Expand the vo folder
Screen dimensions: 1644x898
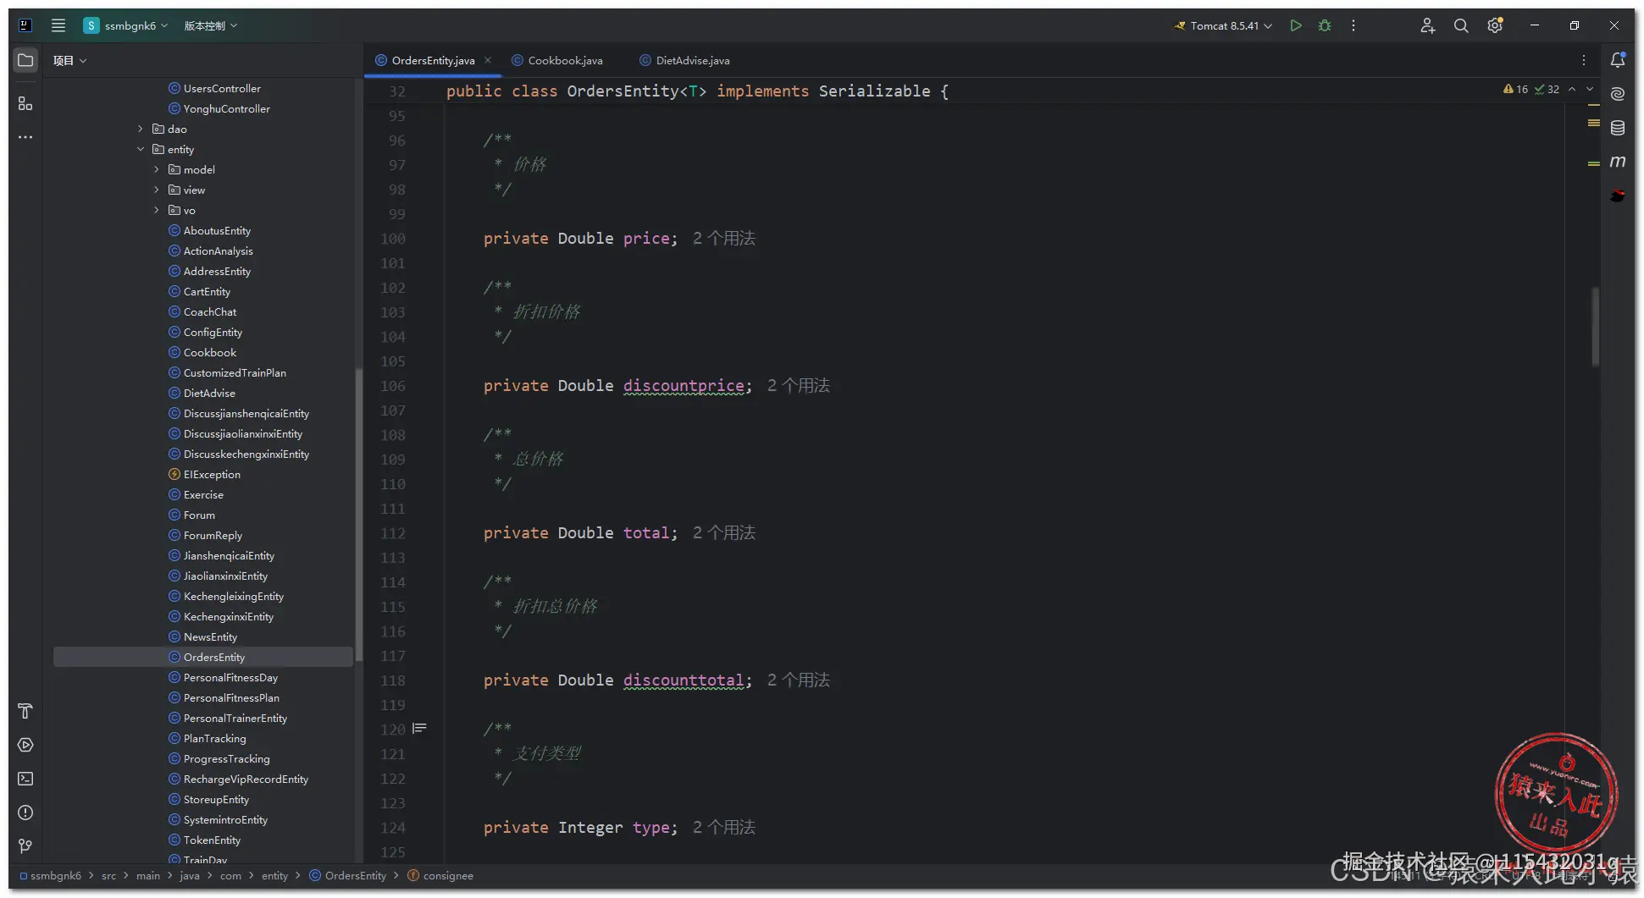pos(157,210)
